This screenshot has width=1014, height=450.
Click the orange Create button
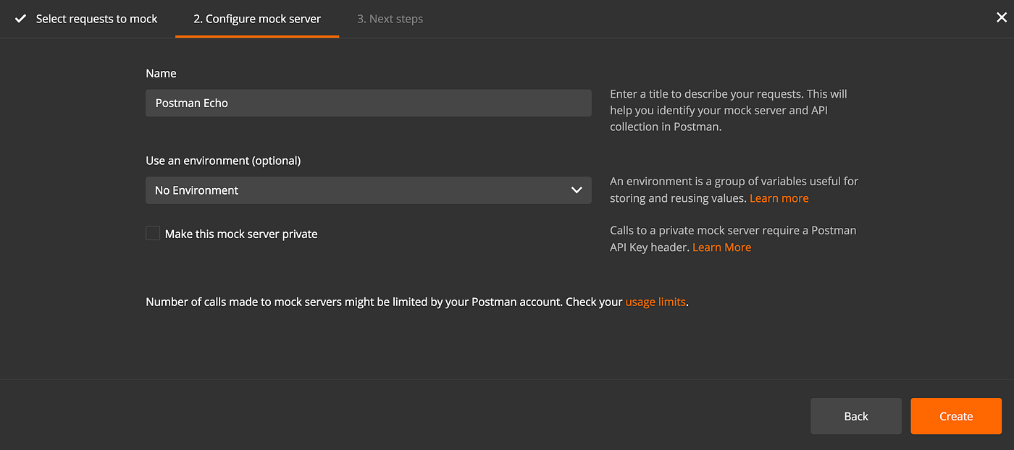pos(955,416)
